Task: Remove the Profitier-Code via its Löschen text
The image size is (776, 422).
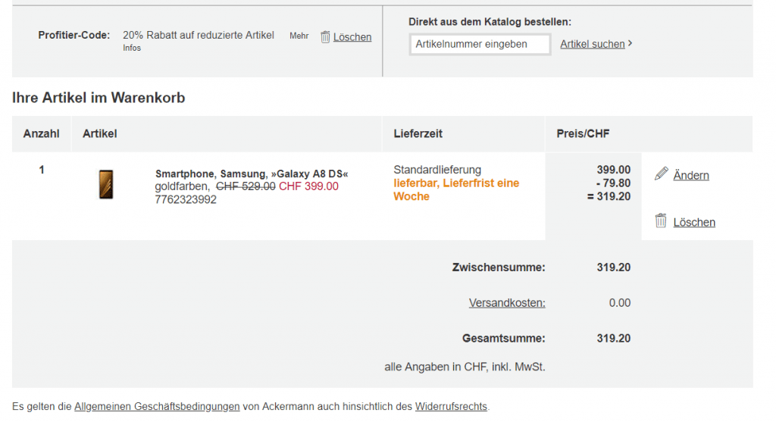Action: coord(352,37)
